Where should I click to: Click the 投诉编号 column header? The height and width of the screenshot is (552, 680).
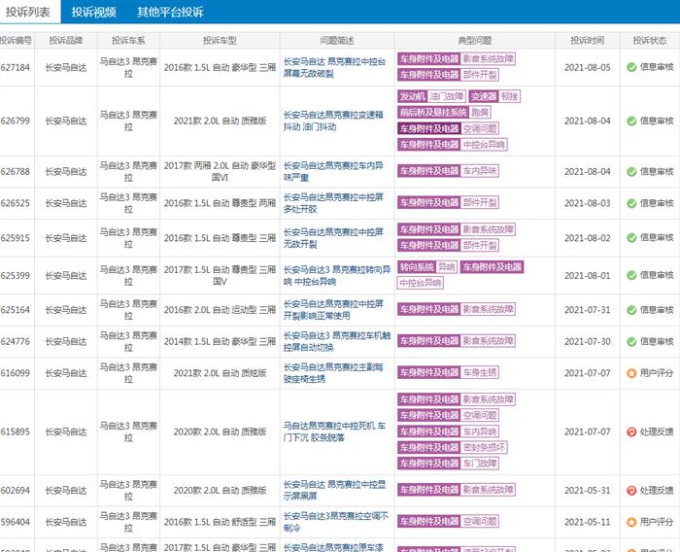pyautogui.click(x=17, y=41)
